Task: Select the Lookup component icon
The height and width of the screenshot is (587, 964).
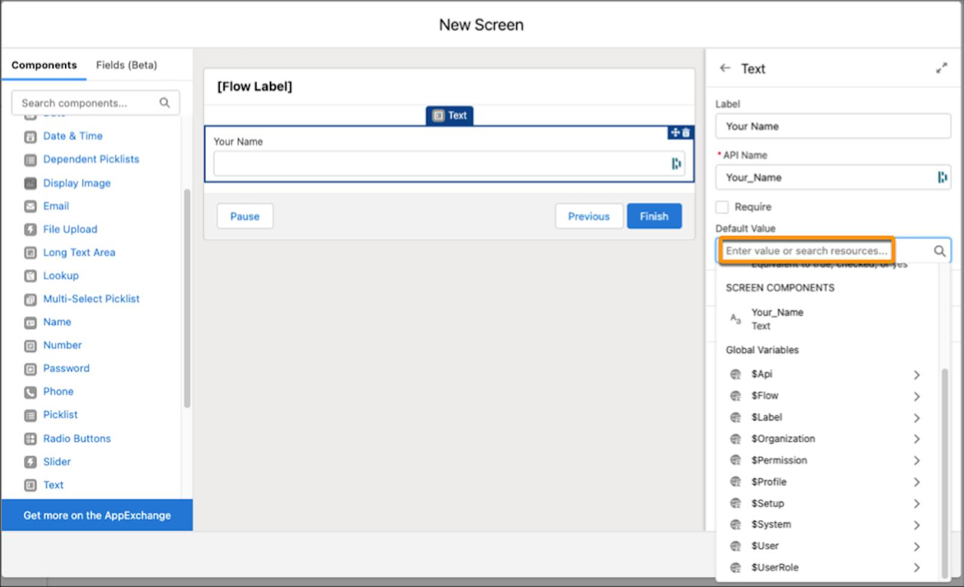Action: [31, 276]
